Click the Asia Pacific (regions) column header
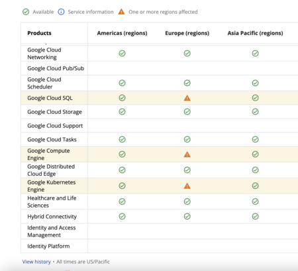Image resolution: width=298 pixels, height=271 pixels. click(x=256, y=33)
